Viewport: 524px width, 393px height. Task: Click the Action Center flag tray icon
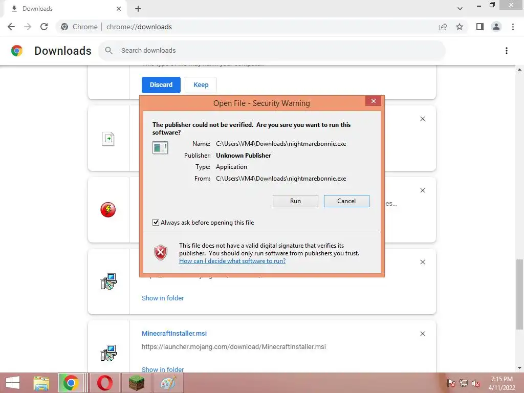[x=451, y=383]
